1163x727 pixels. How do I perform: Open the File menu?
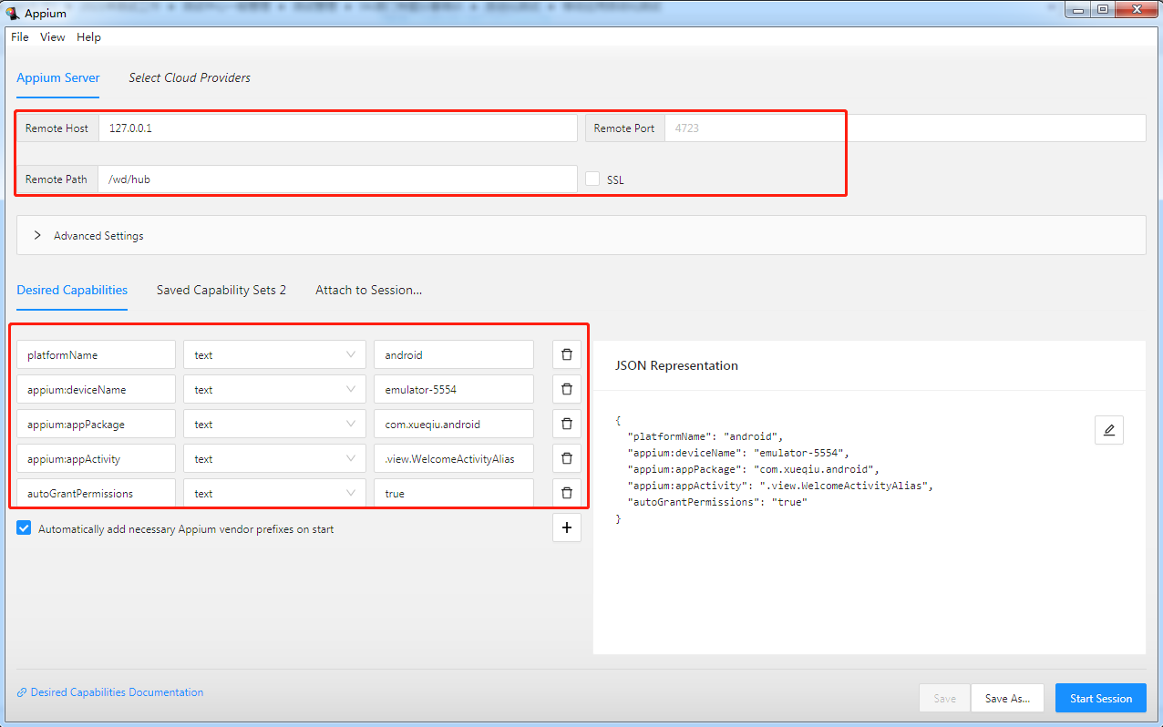19,37
